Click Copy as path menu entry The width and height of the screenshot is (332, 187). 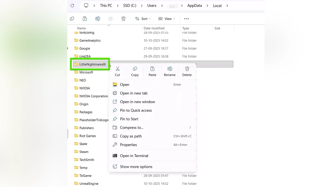[x=131, y=136]
